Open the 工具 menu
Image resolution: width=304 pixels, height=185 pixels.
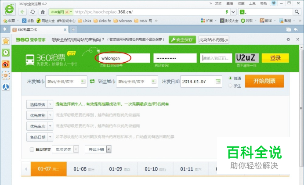click(252, 4)
